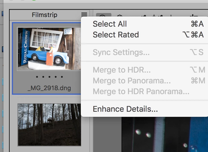Click Merge to HDR Panorama... entry
The height and width of the screenshot is (152, 208).
coord(145,91)
